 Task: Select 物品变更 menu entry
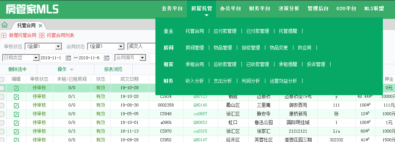(279, 48)
